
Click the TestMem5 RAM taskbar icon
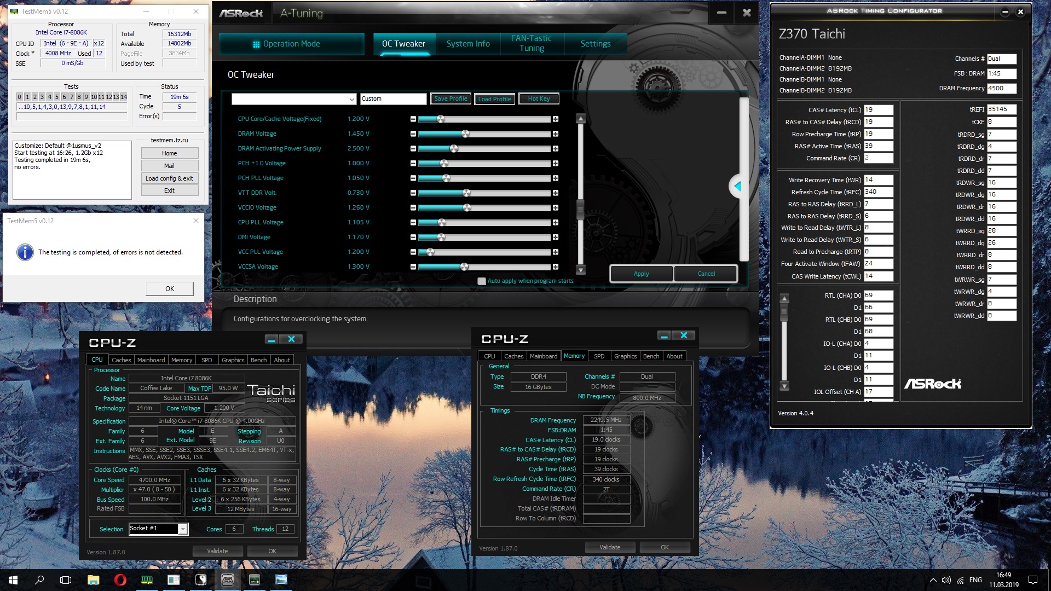[x=147, y=580]
